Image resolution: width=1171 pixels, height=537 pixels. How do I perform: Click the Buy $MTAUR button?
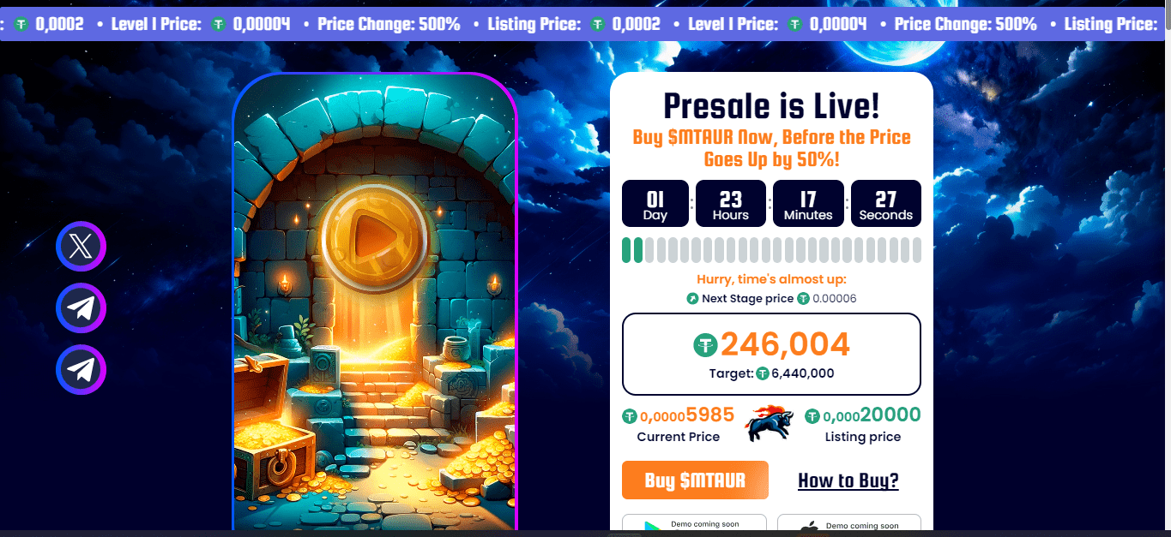coord(695,480)
